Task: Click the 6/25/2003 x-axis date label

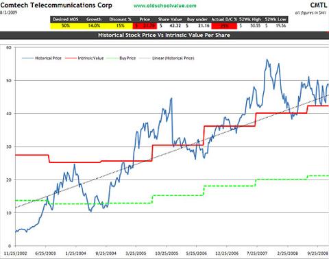Action: pos(46,254)
